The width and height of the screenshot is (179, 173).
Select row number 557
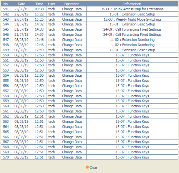[6, 91]
